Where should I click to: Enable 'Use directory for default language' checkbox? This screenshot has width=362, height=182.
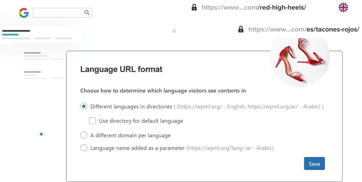(92, 121)
